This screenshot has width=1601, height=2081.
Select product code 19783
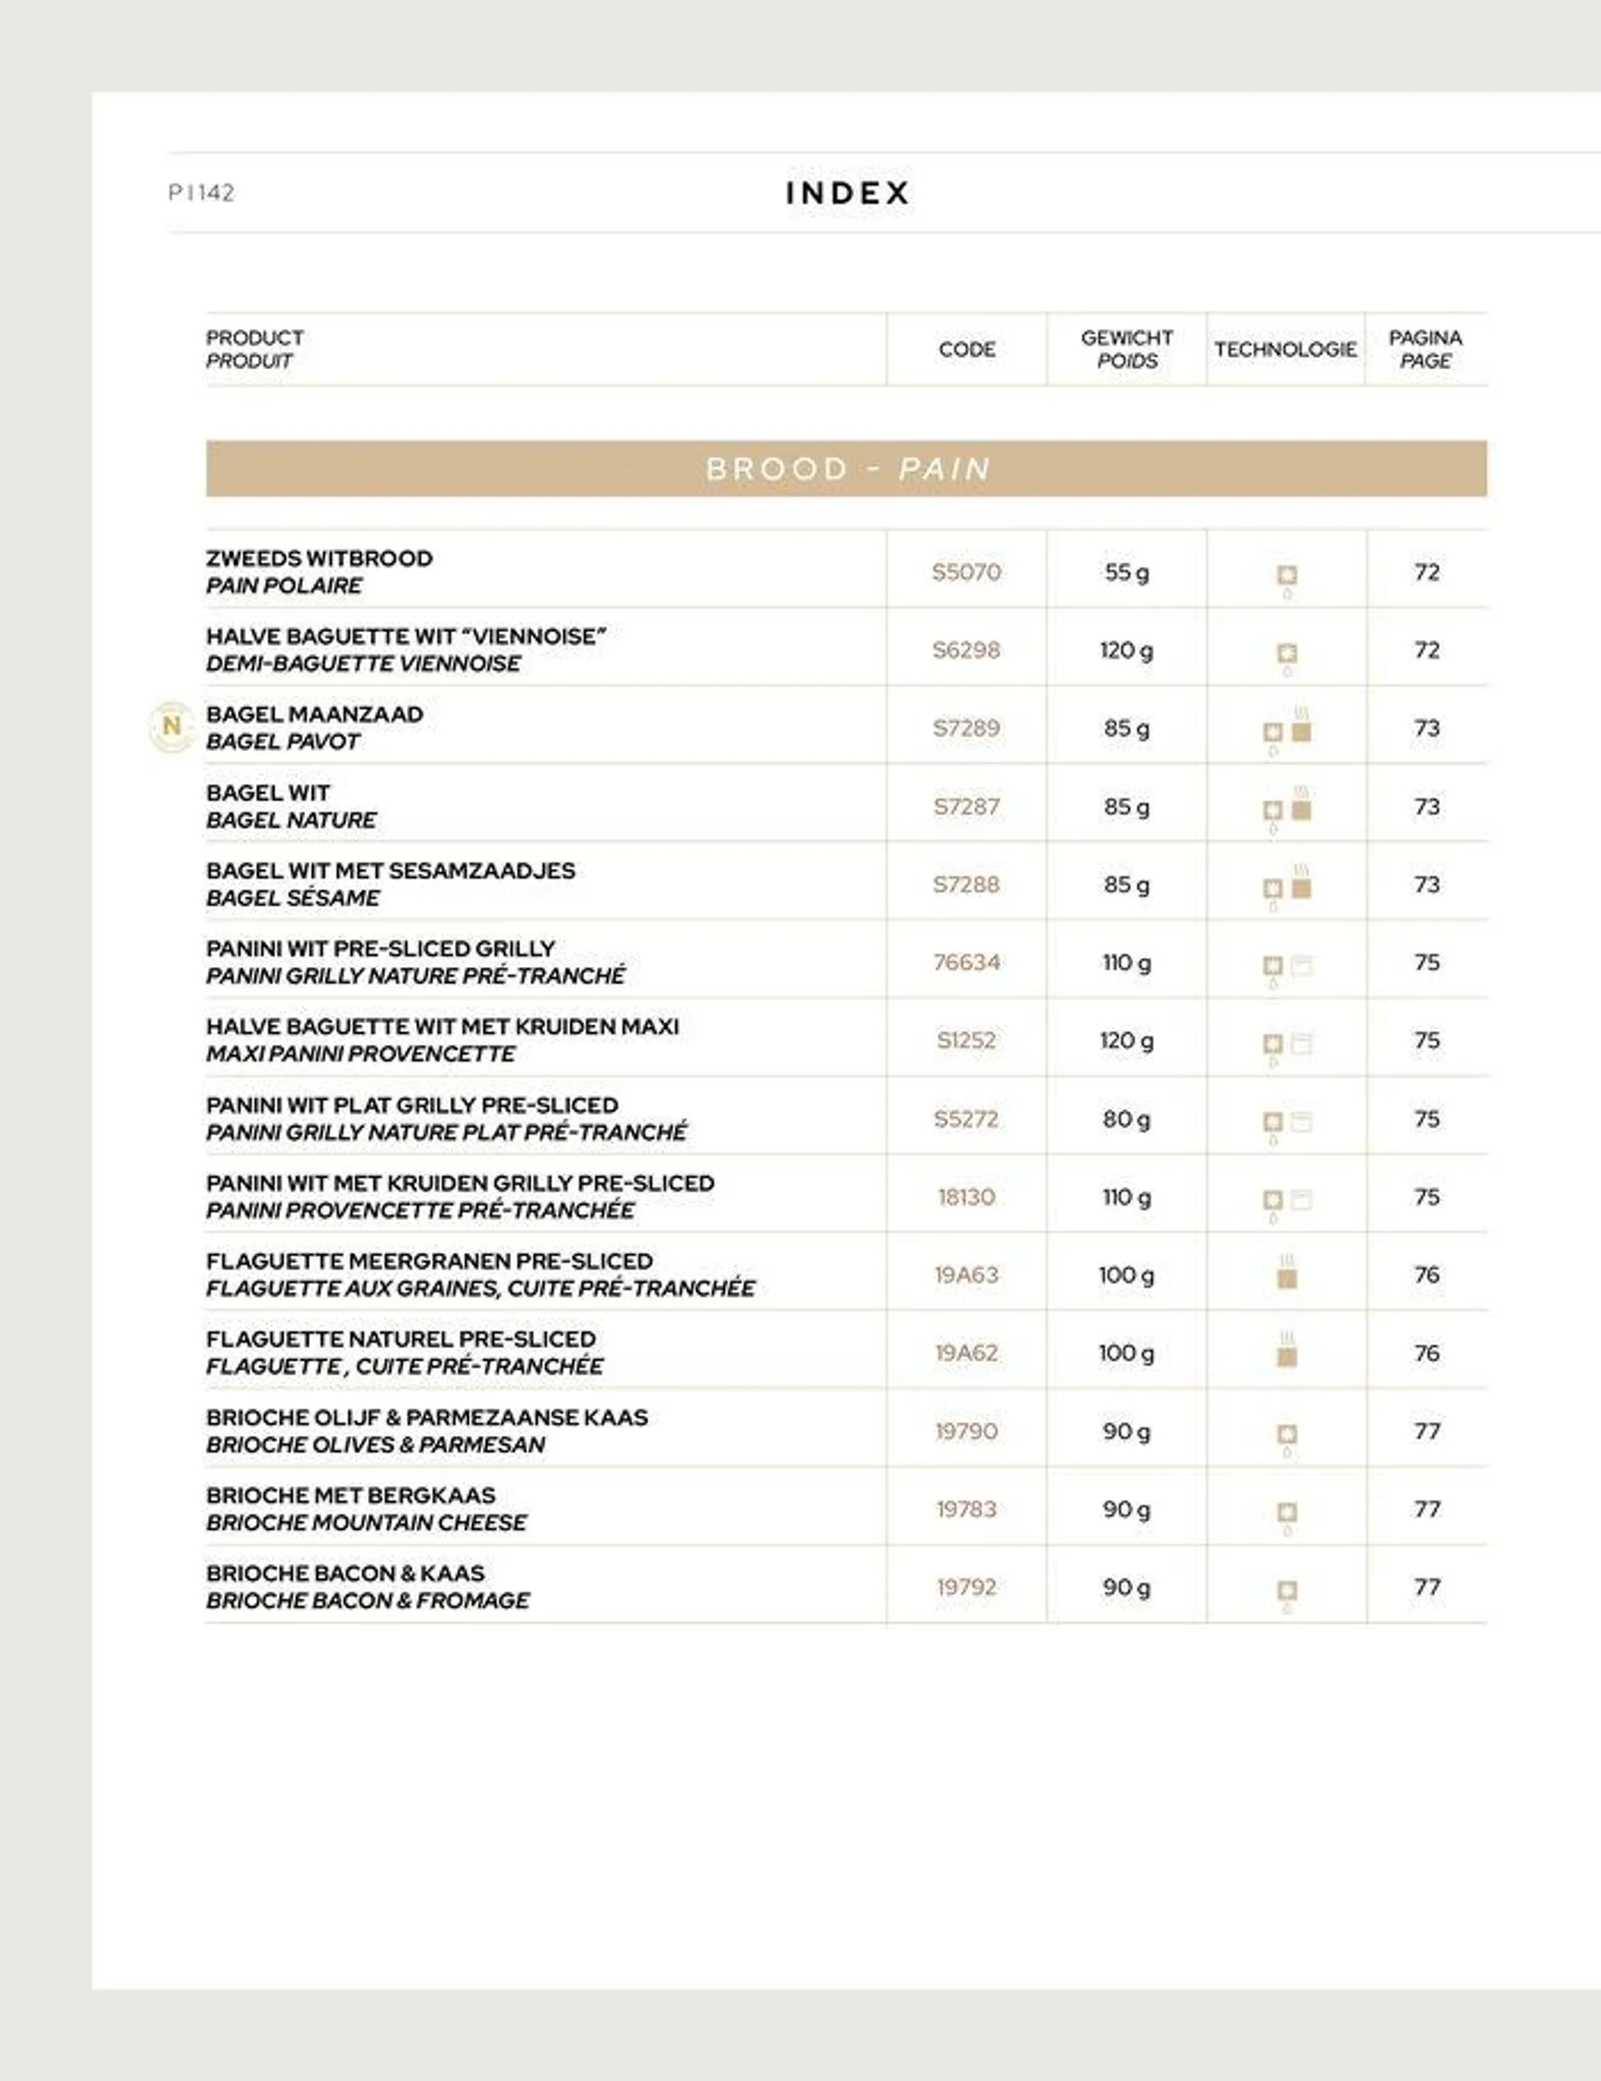coord(966,1509)
